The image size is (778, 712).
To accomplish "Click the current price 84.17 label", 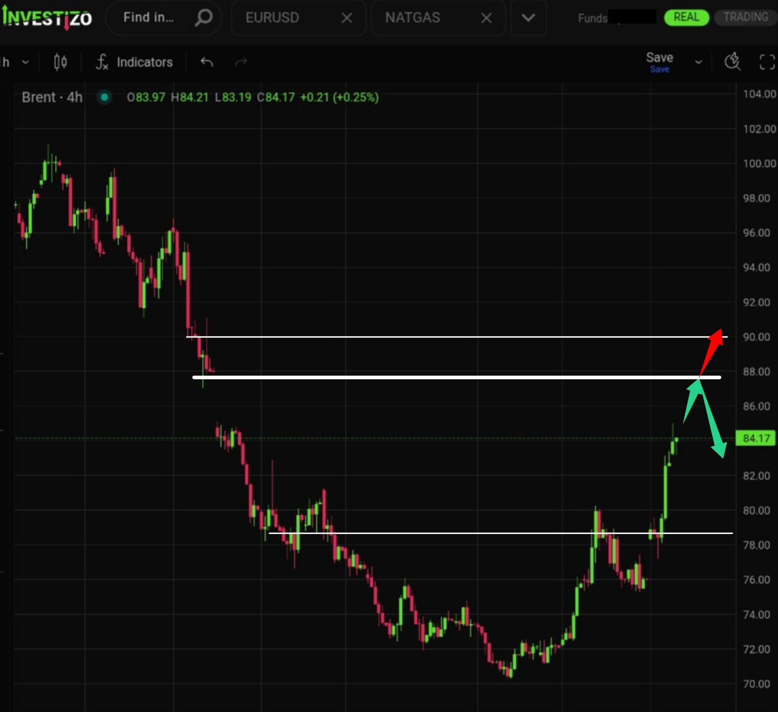I will click(756, 439).
